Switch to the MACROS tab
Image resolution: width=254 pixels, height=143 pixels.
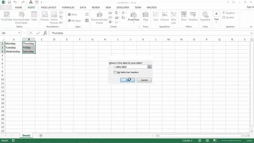(x=152, y=8)
